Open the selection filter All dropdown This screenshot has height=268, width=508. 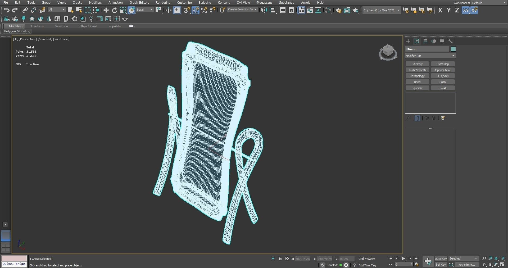57,10
